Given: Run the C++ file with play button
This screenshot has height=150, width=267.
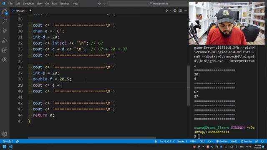Looking at the screenshot, I should coord(167,10).
